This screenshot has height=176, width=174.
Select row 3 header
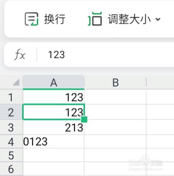click(x=11, y=127)
